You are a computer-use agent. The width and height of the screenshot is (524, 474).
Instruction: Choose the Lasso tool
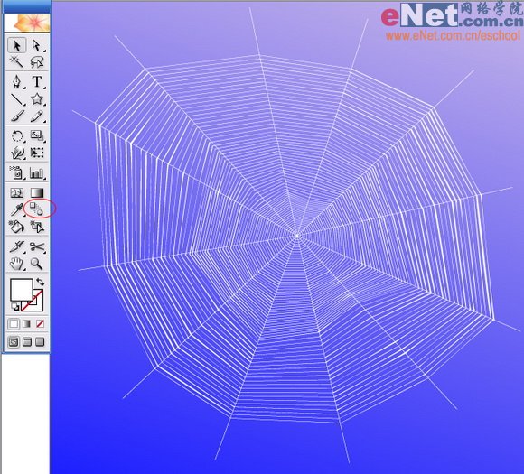pyautogui.click(x=37, y=61)
